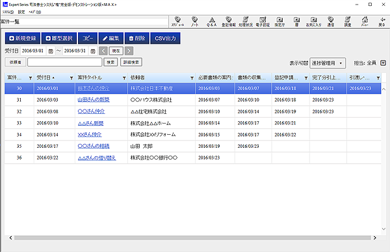Open the ○○さんの相続 case link

(x=94, y=146)
